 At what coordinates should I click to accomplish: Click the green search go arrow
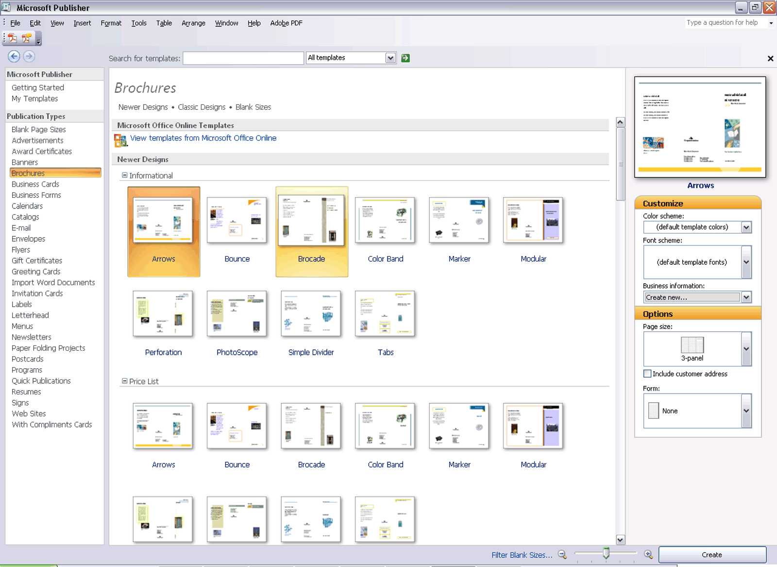pyautogui.click(x=405, y=58)
